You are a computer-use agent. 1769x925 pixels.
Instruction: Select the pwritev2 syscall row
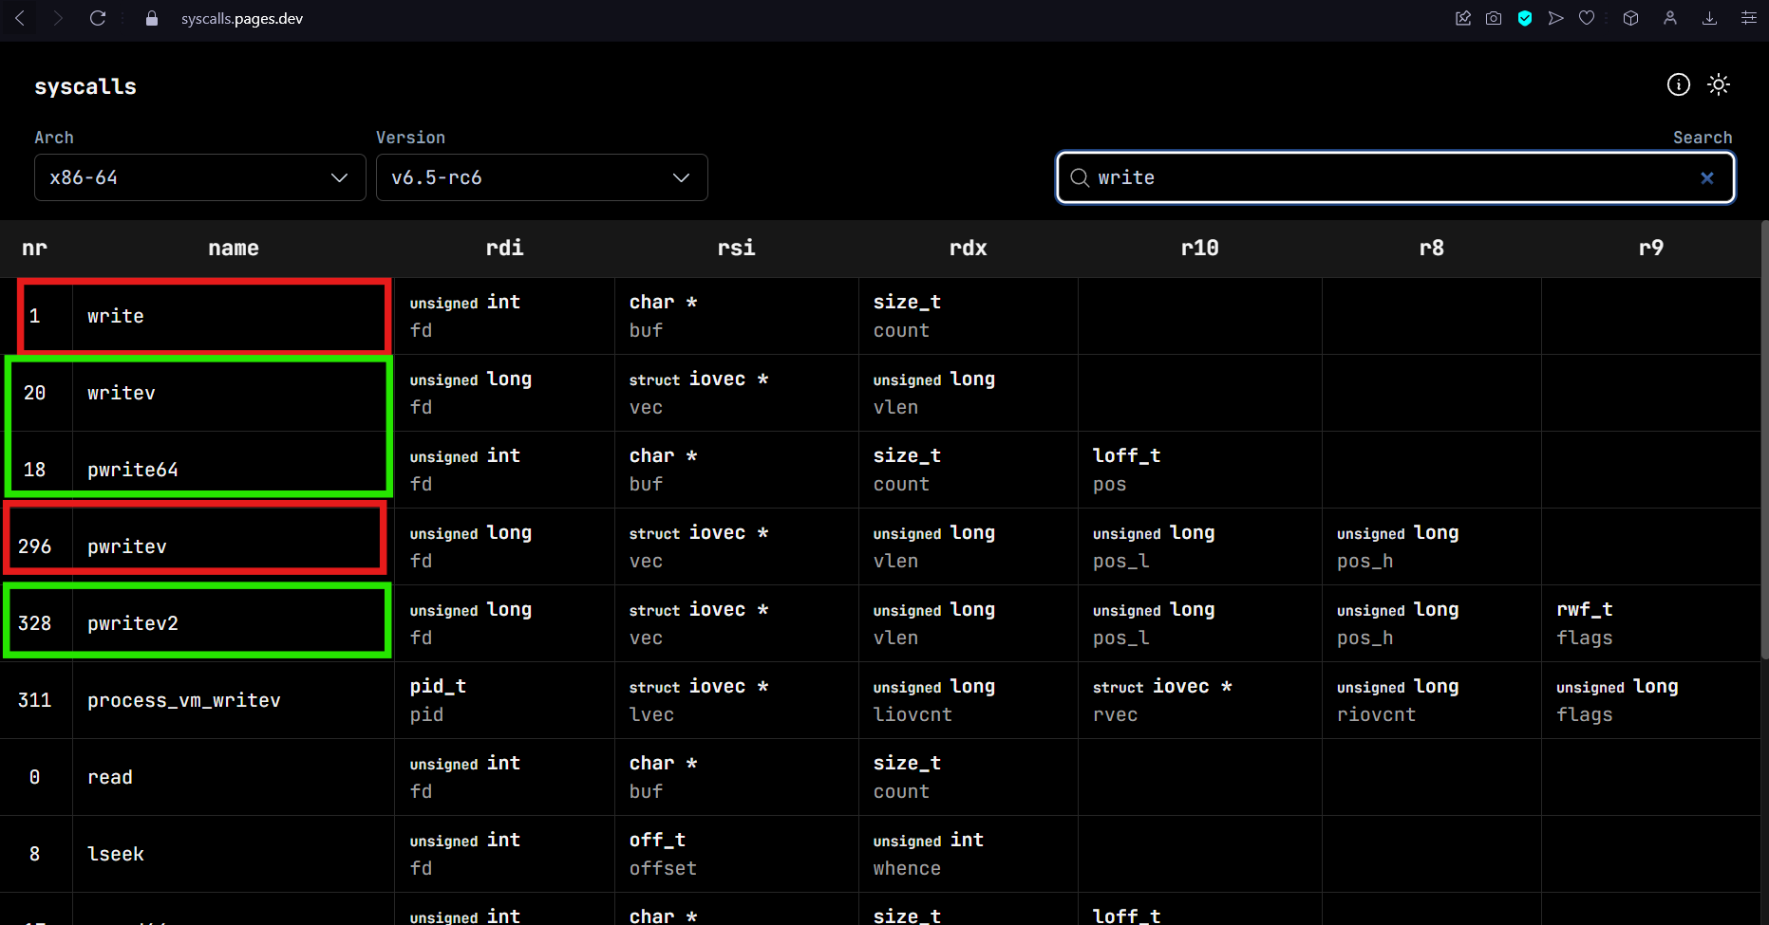[x=133, y=623]
